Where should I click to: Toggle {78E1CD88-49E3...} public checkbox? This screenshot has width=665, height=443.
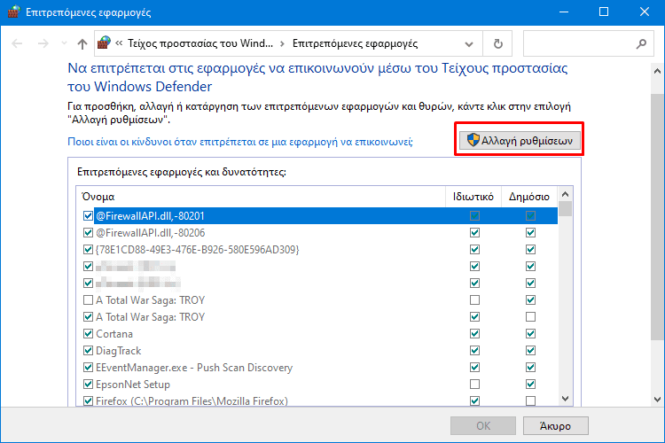tap(530, 249)
